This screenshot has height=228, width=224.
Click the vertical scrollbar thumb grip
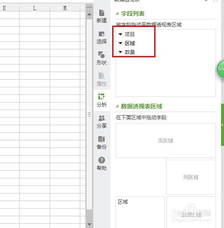click(90, 115)
